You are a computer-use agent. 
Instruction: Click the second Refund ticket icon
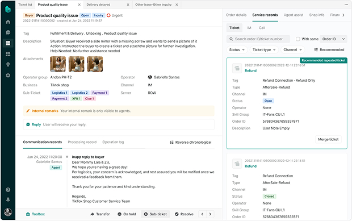click(237, 164)
